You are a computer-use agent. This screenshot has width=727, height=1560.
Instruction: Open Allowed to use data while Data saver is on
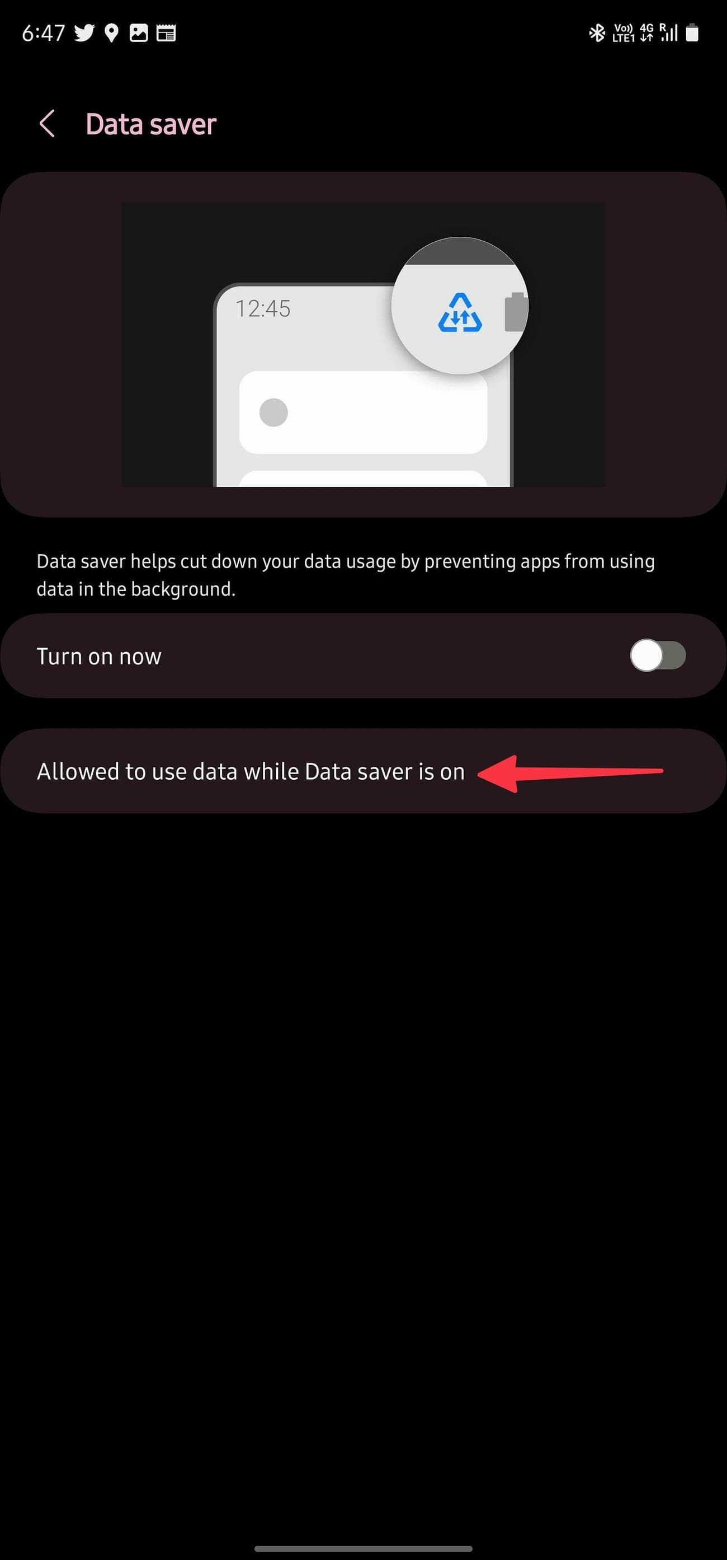coord(363,771)
